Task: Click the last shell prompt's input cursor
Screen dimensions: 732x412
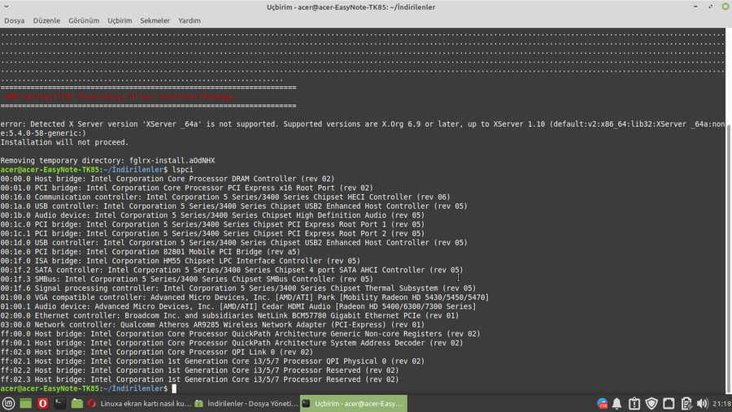Action: pyautogui.click(x=174, y=388)
